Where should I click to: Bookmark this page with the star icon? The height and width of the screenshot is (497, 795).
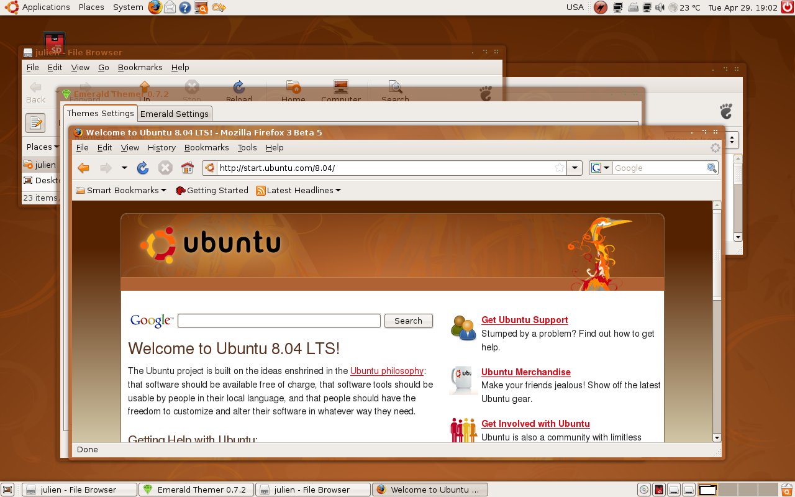tap(559, 168)
